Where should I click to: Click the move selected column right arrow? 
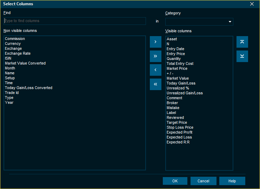pyautogui.click(x=155, y=42)
